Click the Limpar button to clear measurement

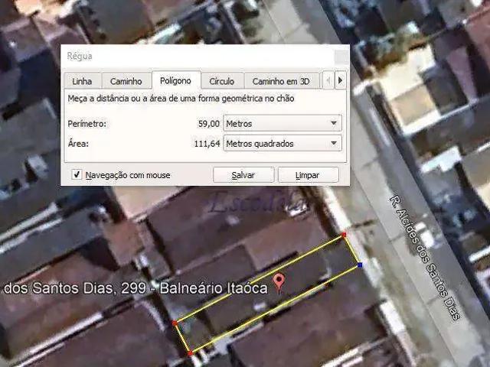click(308, 175)
